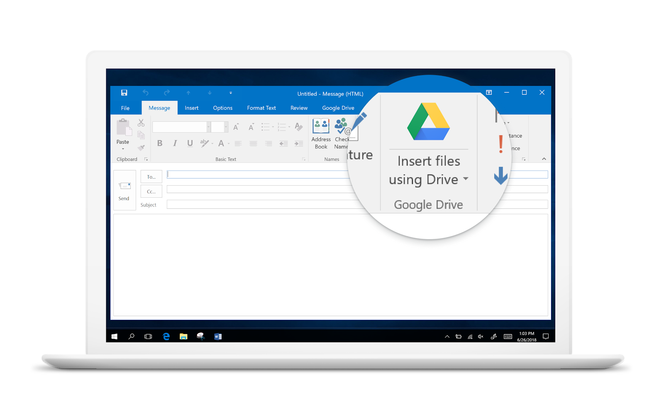Redo the action in the quick access toolbar
664x404 pixels.
pos(167,93)
